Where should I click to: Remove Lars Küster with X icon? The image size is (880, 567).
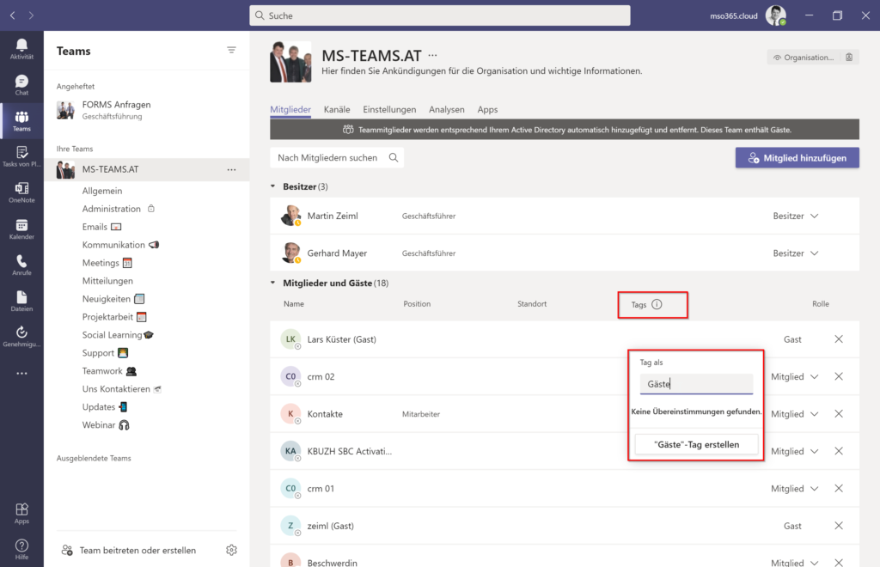point(839,338)
